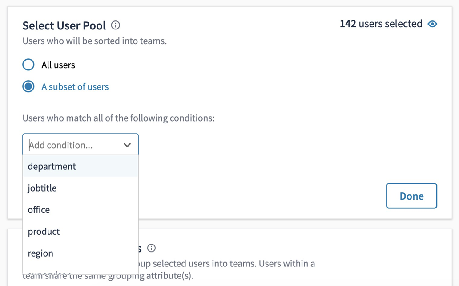Click the info icon beside the lower section heading

coord(151,248)
